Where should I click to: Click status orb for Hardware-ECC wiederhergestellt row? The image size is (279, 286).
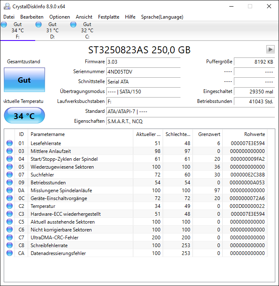(10, 214)
